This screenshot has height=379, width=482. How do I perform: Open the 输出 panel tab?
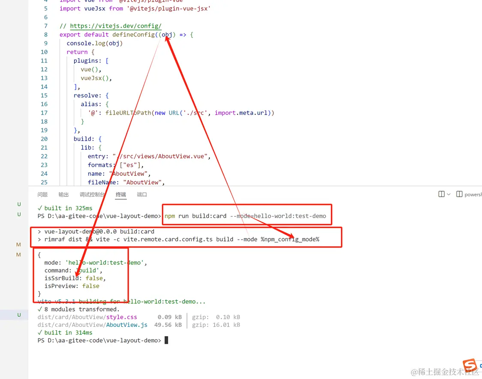click(63, 195)
